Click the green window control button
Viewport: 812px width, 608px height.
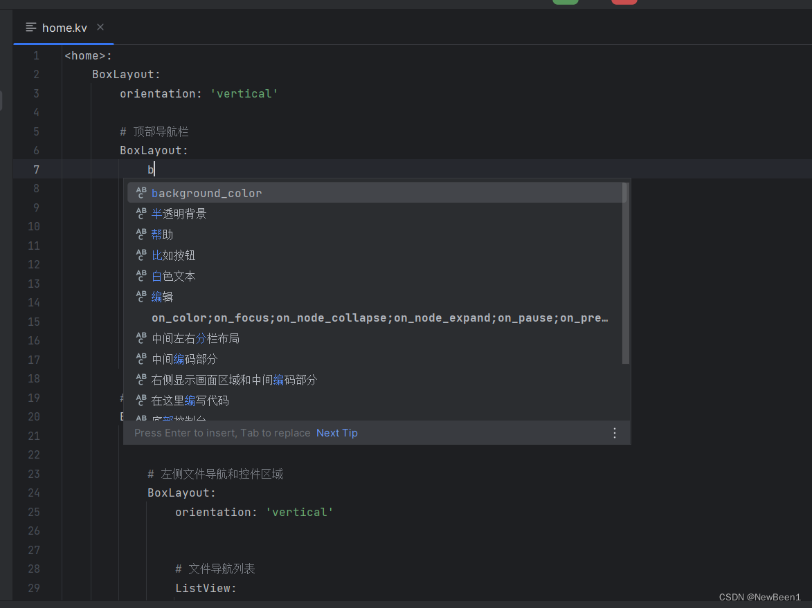[x=565, y=2]
